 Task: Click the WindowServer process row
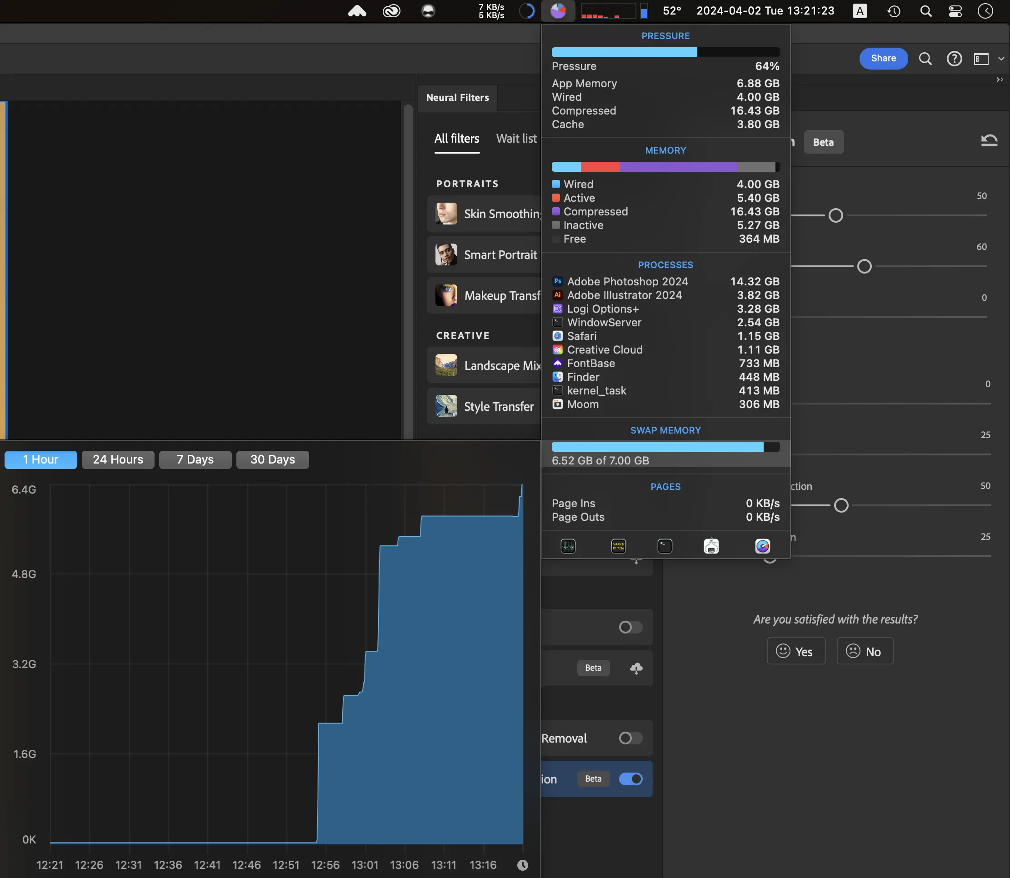point(665,322)
